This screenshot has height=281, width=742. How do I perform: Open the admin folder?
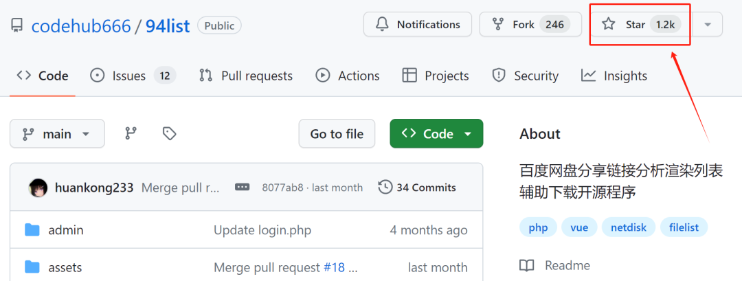66,230
